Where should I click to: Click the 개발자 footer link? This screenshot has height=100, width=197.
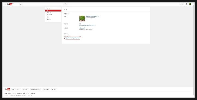point(28,93)
